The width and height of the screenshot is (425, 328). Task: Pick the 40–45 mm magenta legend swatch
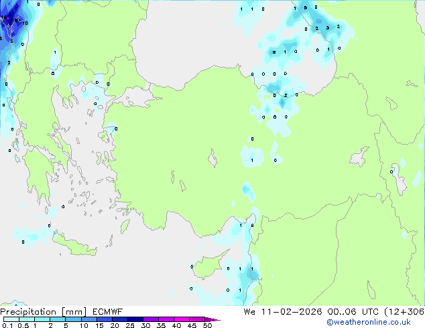[182, 319]
